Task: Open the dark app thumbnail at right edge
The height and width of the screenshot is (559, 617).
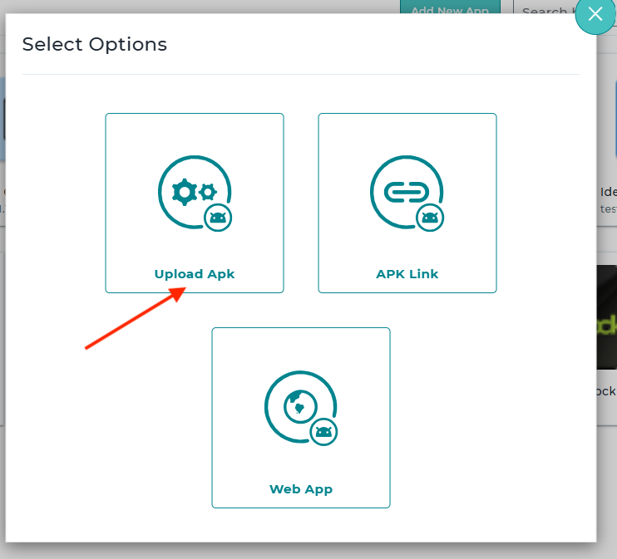Action: (606, 316)
